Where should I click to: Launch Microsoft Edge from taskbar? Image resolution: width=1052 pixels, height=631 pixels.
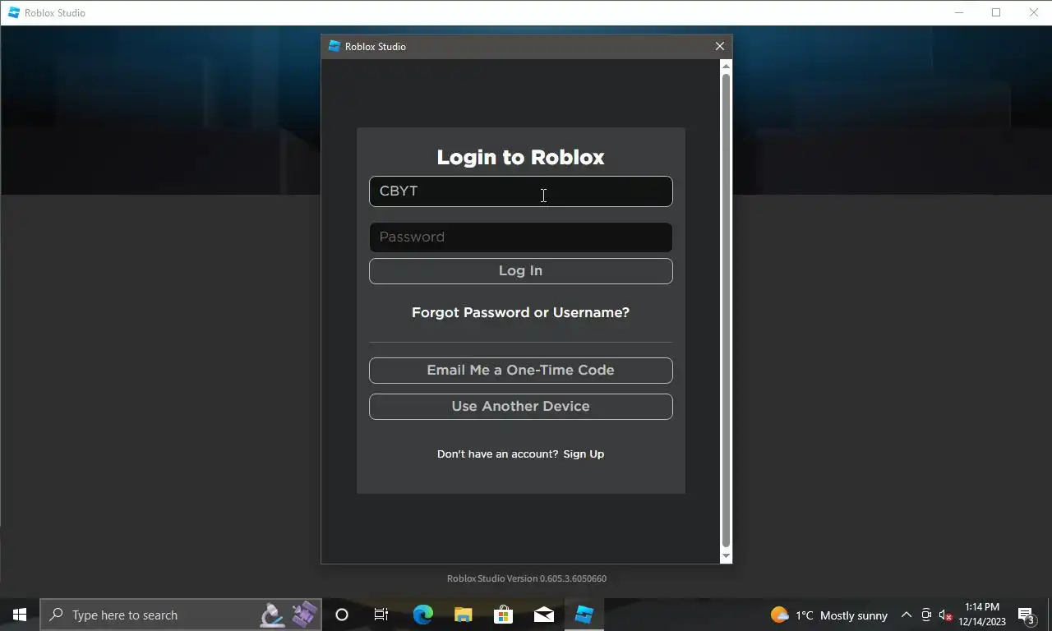[422, 615]
